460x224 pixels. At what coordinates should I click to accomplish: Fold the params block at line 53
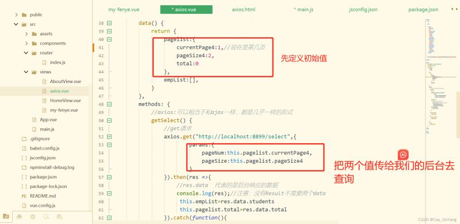point(109,145)
